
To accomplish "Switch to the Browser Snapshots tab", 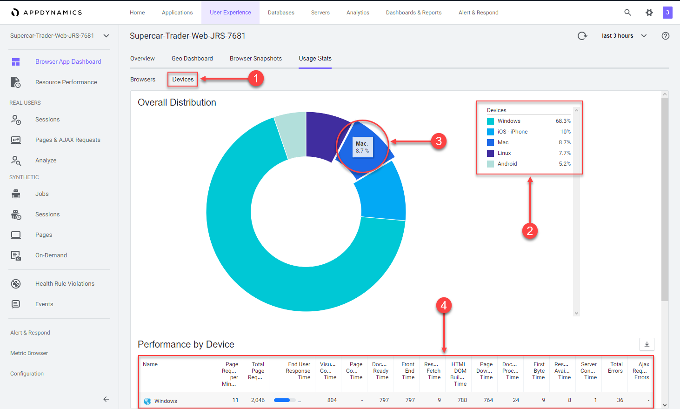I will tap(256, 59).
